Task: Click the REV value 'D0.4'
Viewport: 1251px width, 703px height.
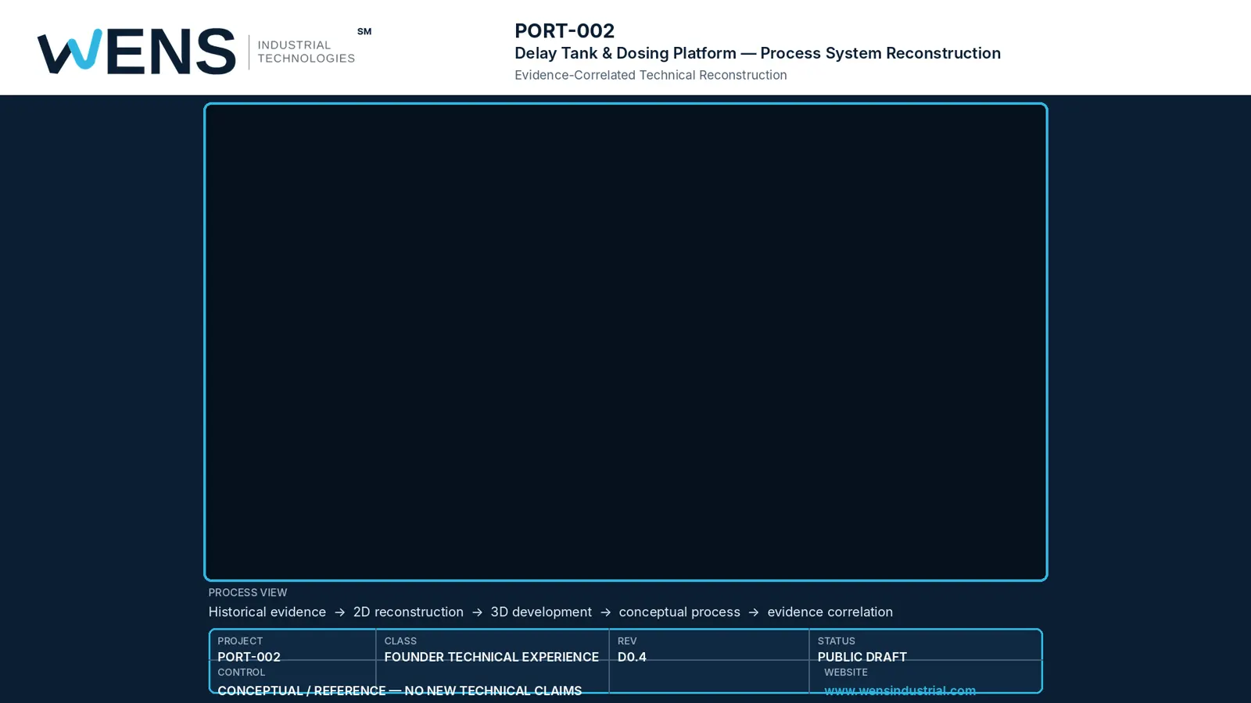Action: click(x=632, y=657)
